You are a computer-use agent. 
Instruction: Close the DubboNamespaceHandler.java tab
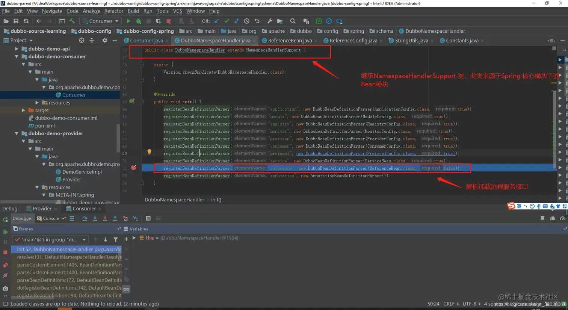(x=254, y=41)
